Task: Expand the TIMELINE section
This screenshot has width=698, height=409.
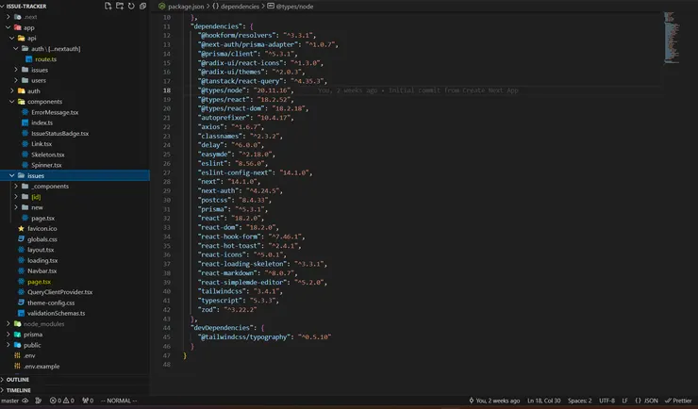Action: coord(19,389)
